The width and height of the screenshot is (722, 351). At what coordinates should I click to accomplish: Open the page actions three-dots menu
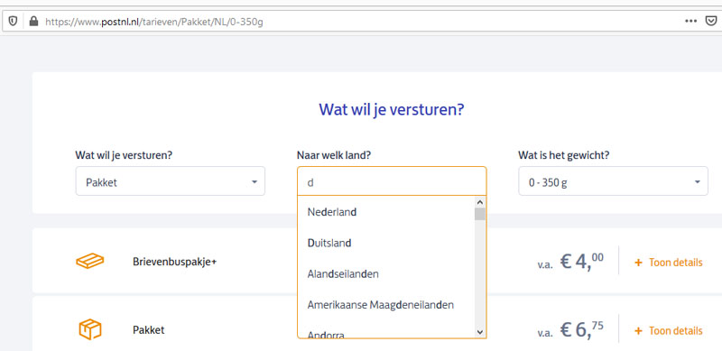point(690,21)
